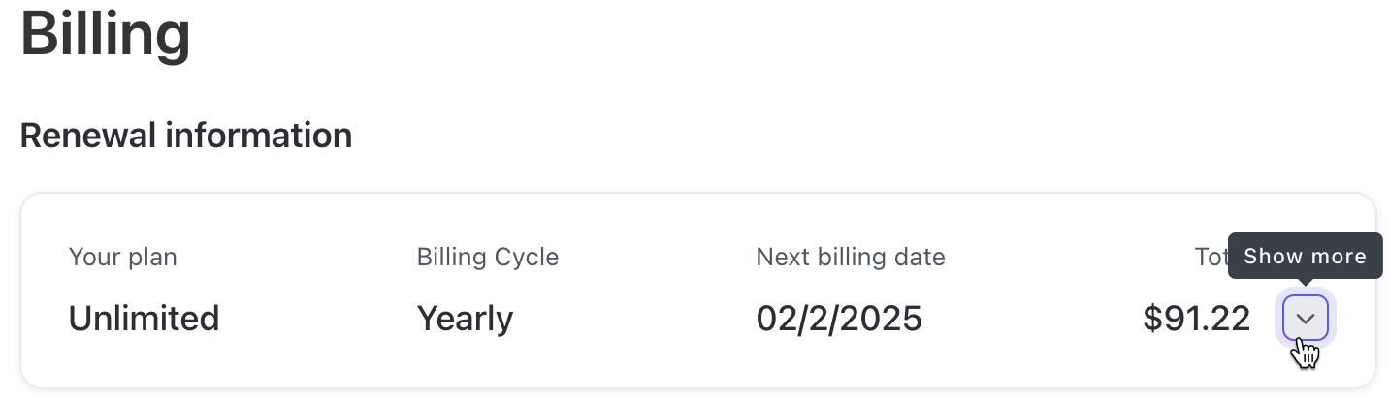Click the Billing page heading
Viewport: 1389px width, 399px height.
(105, 34)
